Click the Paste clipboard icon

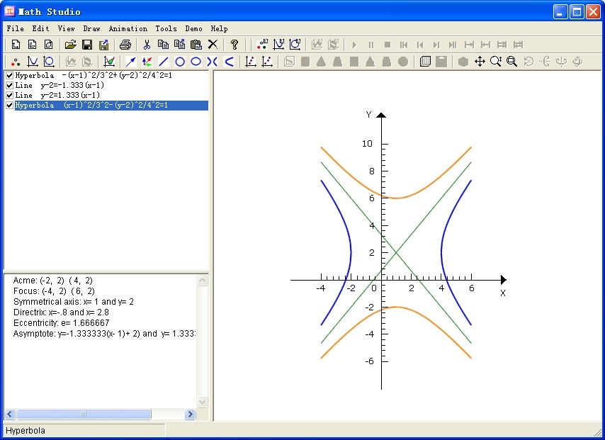point(196,45)
